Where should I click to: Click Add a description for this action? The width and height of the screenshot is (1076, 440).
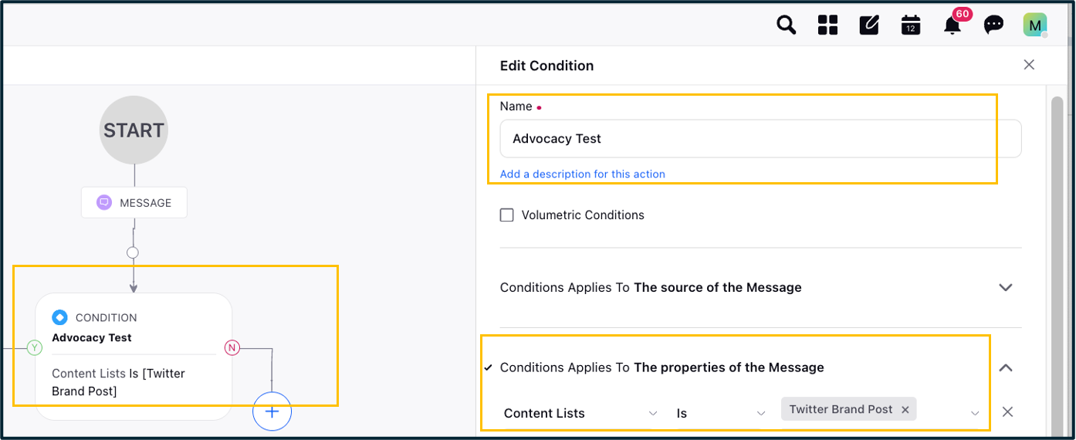point(583,174)
